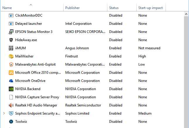Select the Toolwiz round icon
This screenshot has height=128, width=189.
(x=11, y=122)
